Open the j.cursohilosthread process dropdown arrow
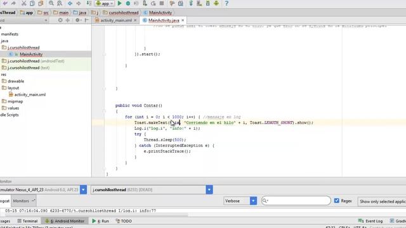Screen dimensions: 406x228 point(209,190)
